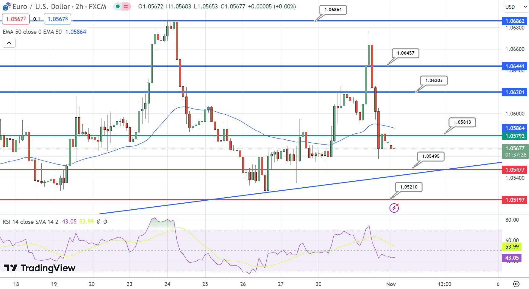The height and width of the screenshot is (289, 529).
Task: Click the purple lightning event icon
Action: [394, 208]
